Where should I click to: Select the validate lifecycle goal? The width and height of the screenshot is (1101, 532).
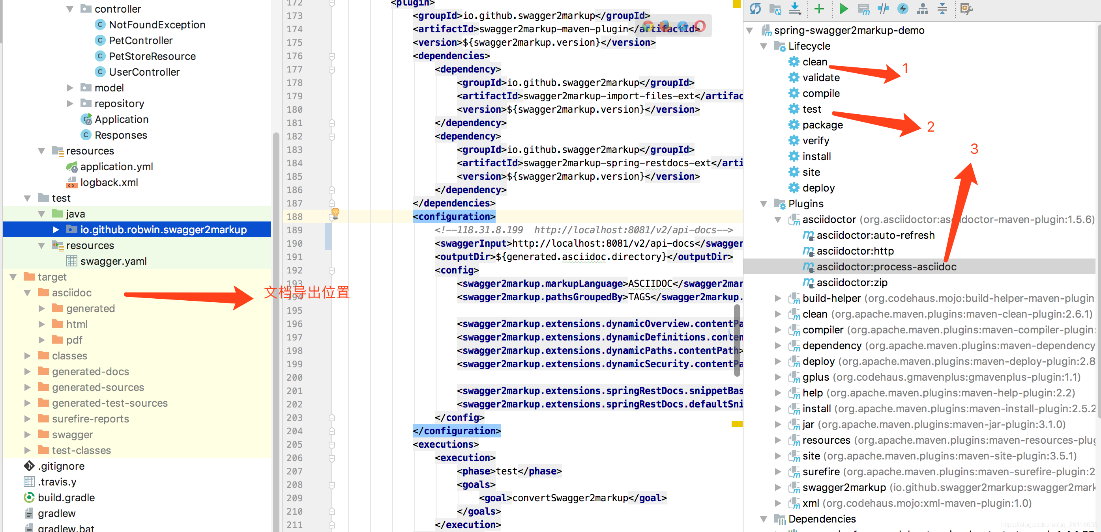point(821,78)
